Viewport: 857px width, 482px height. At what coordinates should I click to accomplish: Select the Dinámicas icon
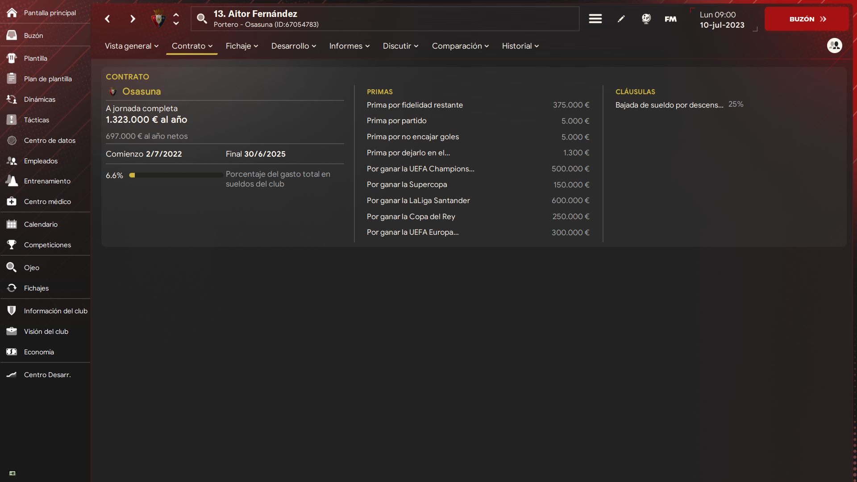point(12,99)
